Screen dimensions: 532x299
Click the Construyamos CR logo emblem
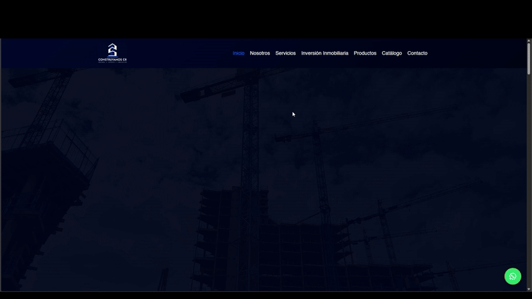[112, 50]
